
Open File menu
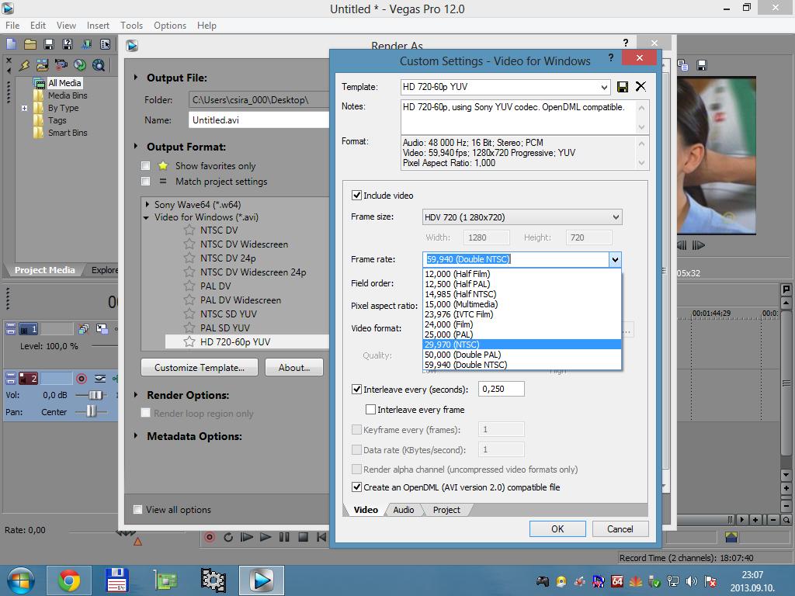12,26
